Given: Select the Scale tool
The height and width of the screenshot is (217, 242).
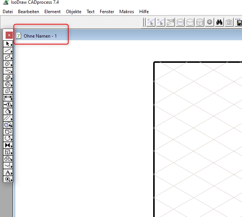Looking at the screenshot, I should click(8, 152).
